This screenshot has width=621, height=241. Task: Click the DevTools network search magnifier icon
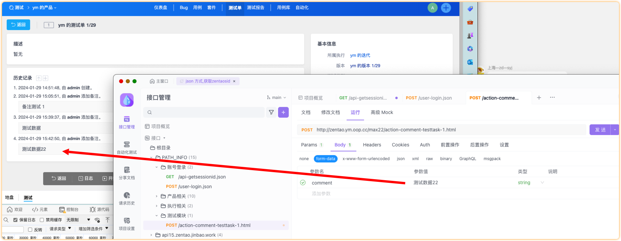point(6,220)
